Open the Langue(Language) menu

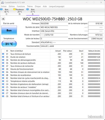57,6
